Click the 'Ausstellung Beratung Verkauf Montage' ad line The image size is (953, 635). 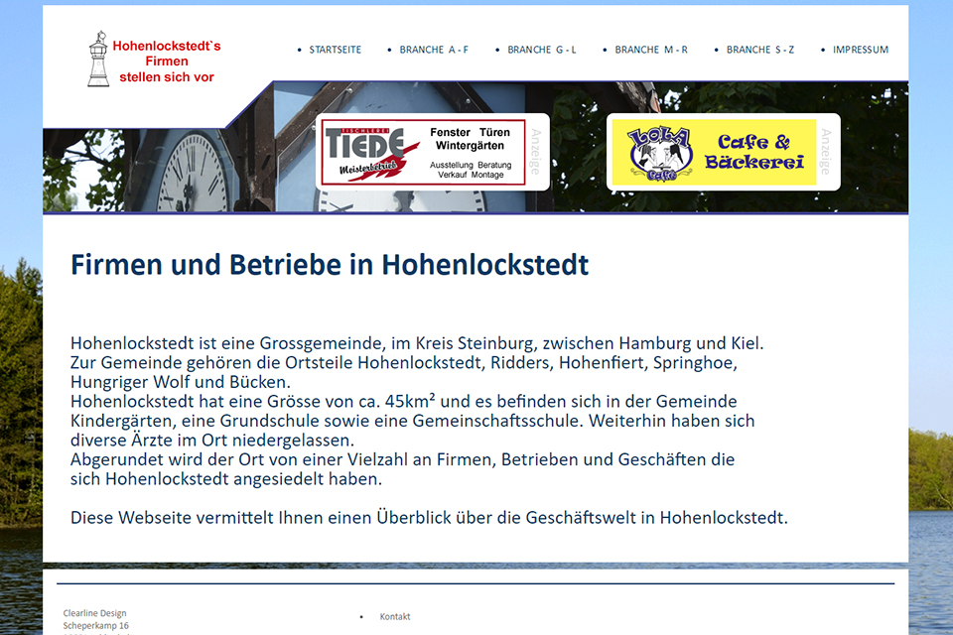(x=471, y=170)
